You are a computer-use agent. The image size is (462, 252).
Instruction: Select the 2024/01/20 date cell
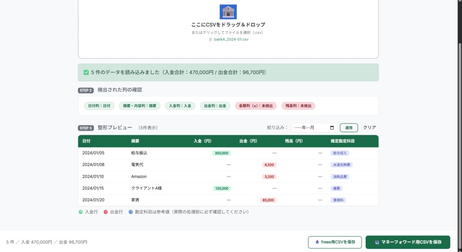point(93,200)
